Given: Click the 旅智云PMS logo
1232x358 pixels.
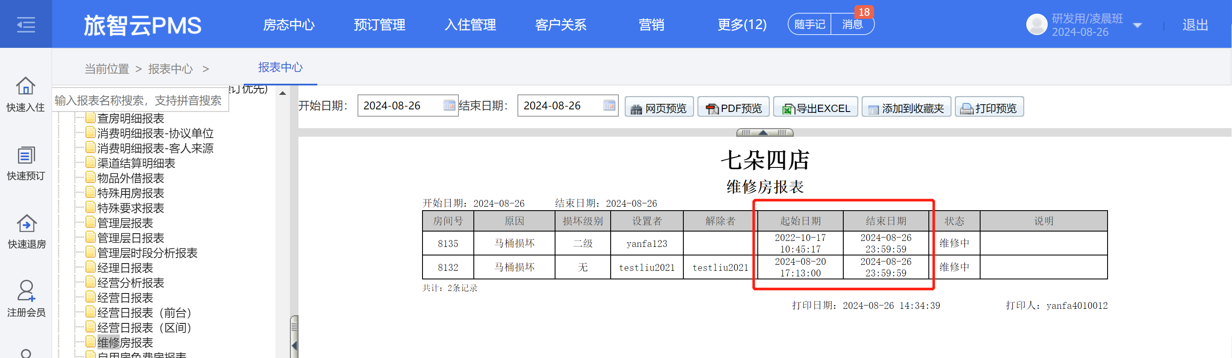Looking at the screenshot, I should 142,25.
